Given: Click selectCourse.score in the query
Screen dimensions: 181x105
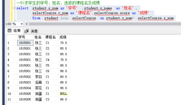Looking at the screenshot, I should 112,13.
